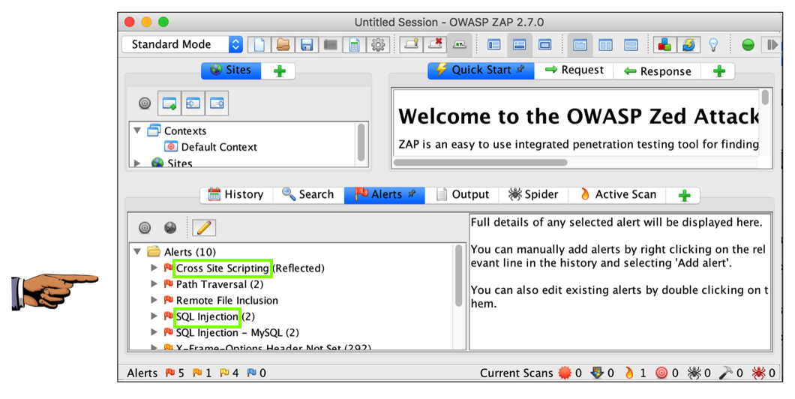Open the Standard Mode dropdown
The width and height of the screenshot is (795, 399).
(182, 44)
